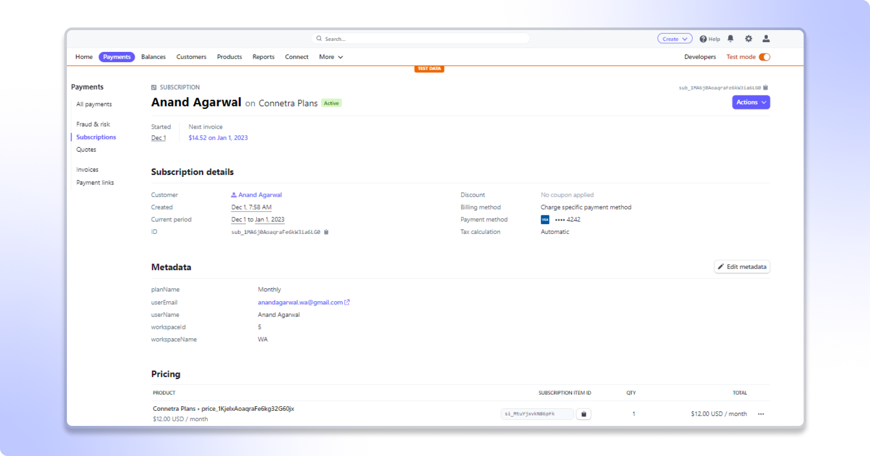
Task: Click the user profile icon
Action: (766, 38)
